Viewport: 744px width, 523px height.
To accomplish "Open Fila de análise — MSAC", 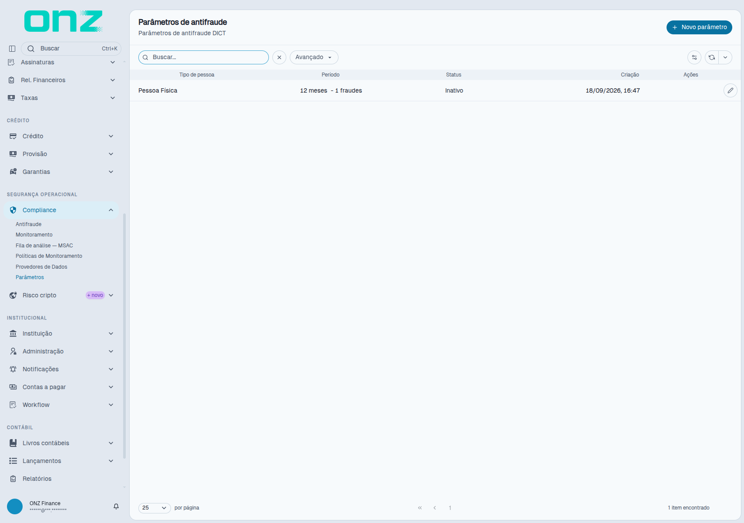I will click(44, 246).
